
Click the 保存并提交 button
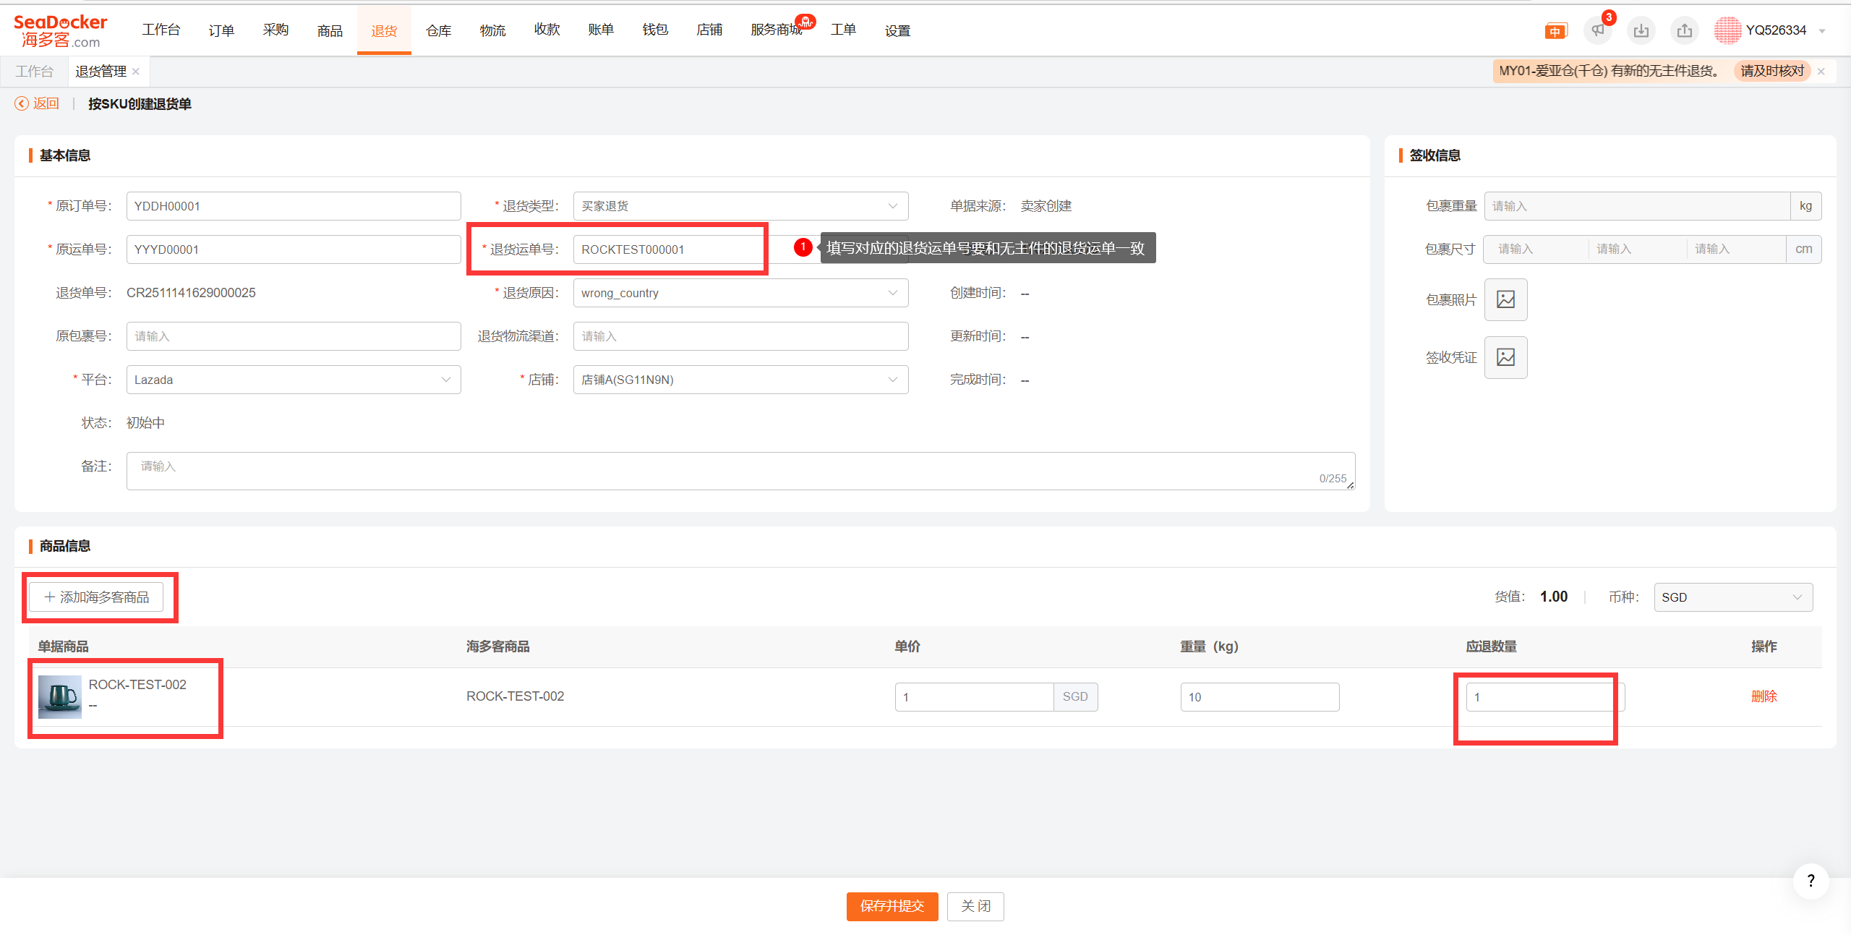pyautogui.click(x=892, y=906)
